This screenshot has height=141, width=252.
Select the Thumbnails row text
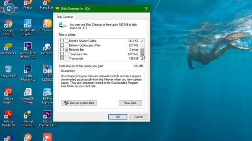(x=76, y=58)
